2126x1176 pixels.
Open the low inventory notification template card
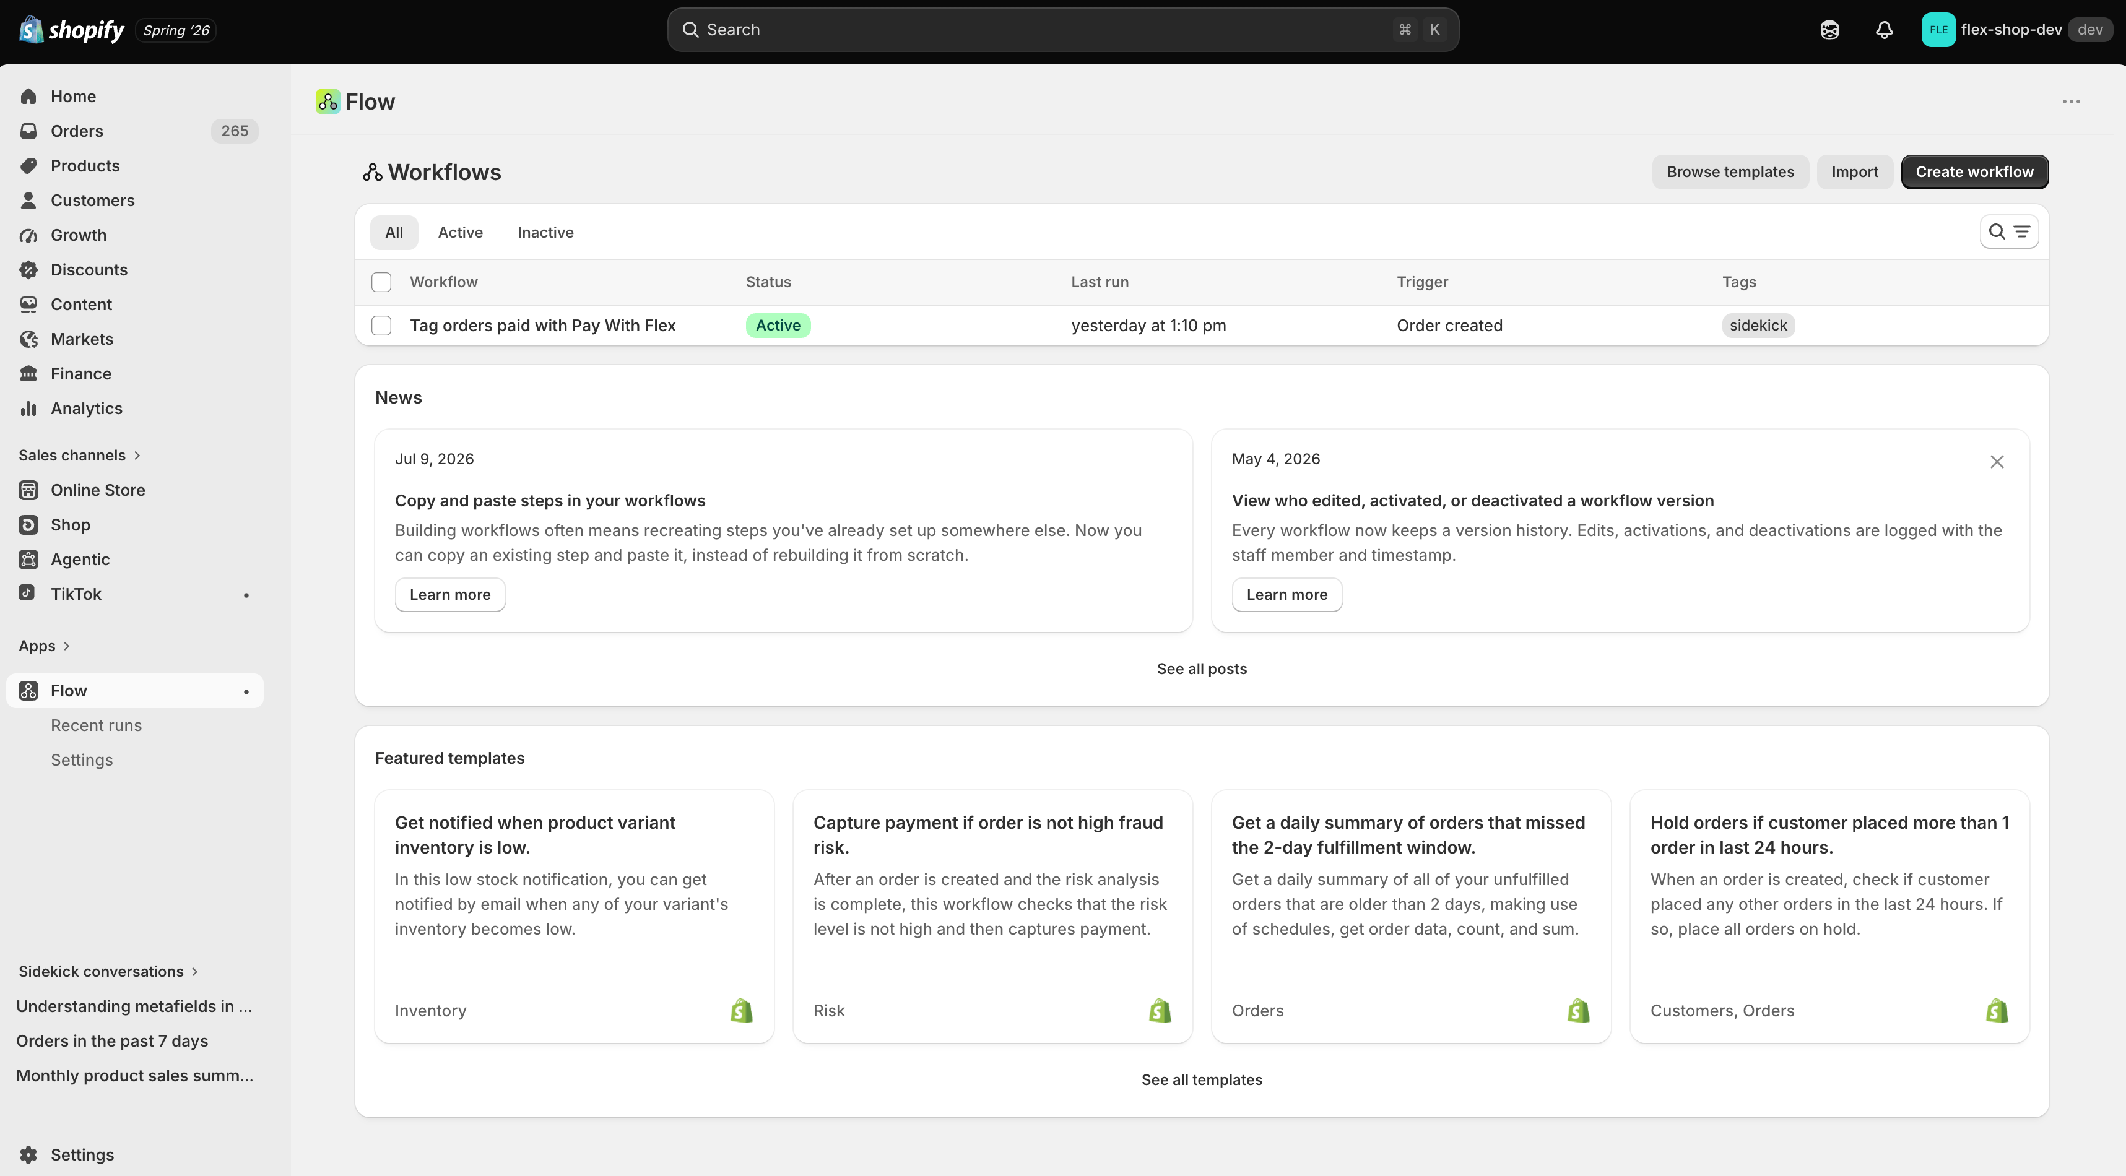575,917
